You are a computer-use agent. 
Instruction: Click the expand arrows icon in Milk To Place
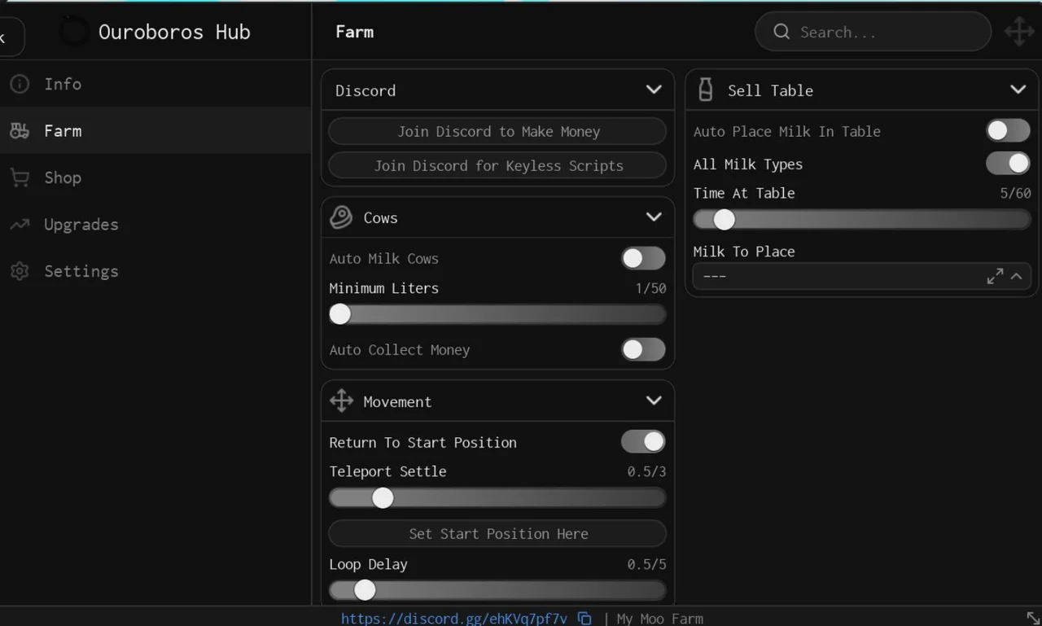(995, 277)
